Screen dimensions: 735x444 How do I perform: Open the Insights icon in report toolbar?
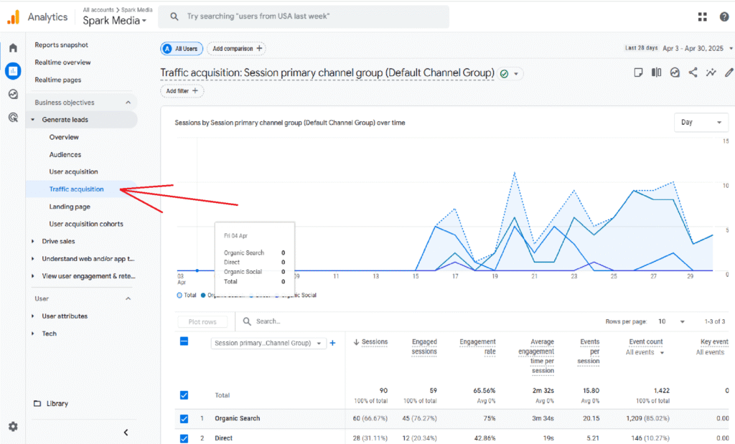675,72
